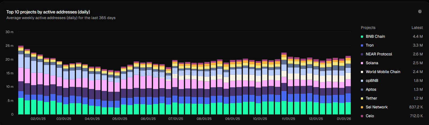
Task: Click 01/01/26 x-axis date label
Action: coord(344,119)
